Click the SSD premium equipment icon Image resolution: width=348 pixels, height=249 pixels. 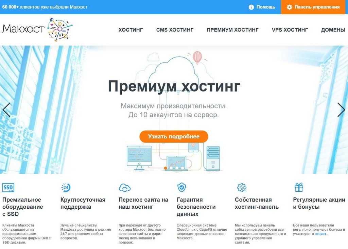point(8,188)
